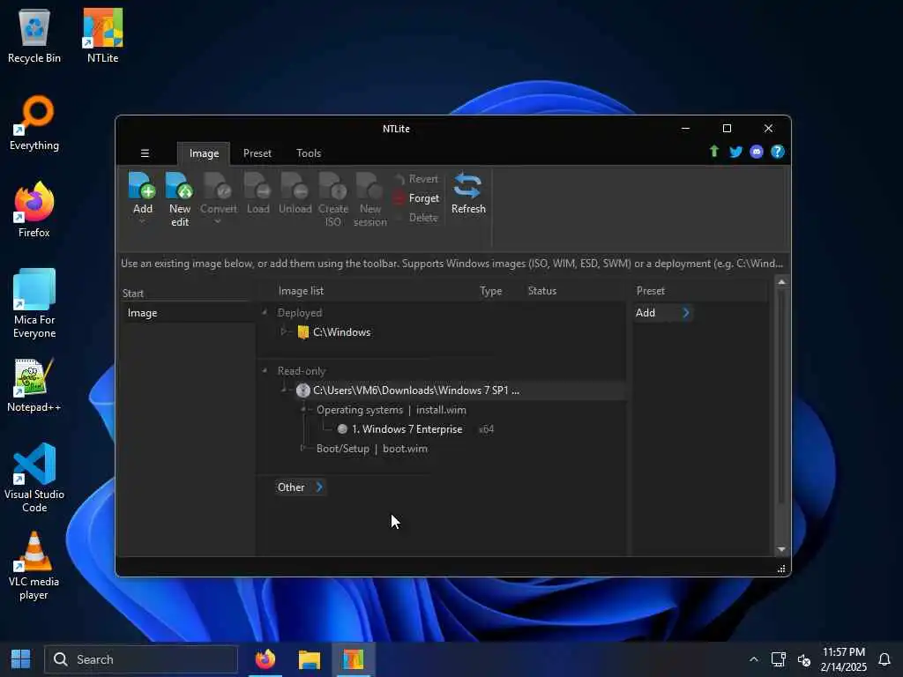Open the Convert dropdown arrow
The width and height of the screenshot is (903, 677).
(218, 221)
